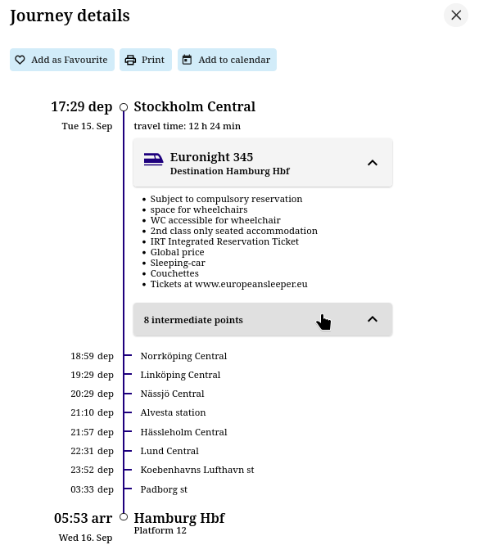Image resolution: width=479 pixels, height=545 pixels.
Task: Click the calendar icon
Action: point(188,60)
